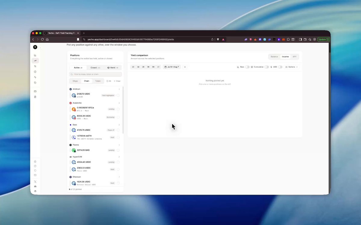Select all positions with the All button
Viewport: 361px width, 225px height.
tap(109, 81)
